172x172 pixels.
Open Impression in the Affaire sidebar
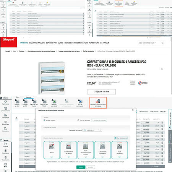click(x=5, y=130)
